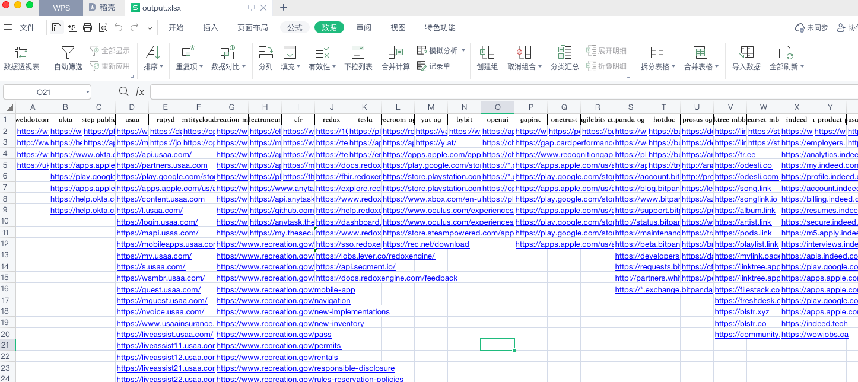Click inside the formula bar input
This screenshot has height=382, width=858.
point(503,92)
